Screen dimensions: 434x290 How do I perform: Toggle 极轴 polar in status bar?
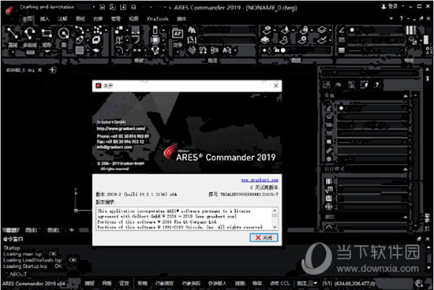tap(142, 284)
